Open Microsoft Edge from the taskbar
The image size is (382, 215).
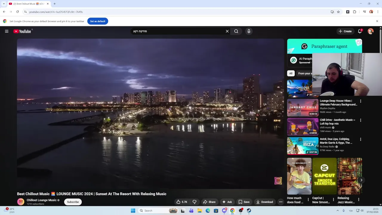tap(208, 211)
